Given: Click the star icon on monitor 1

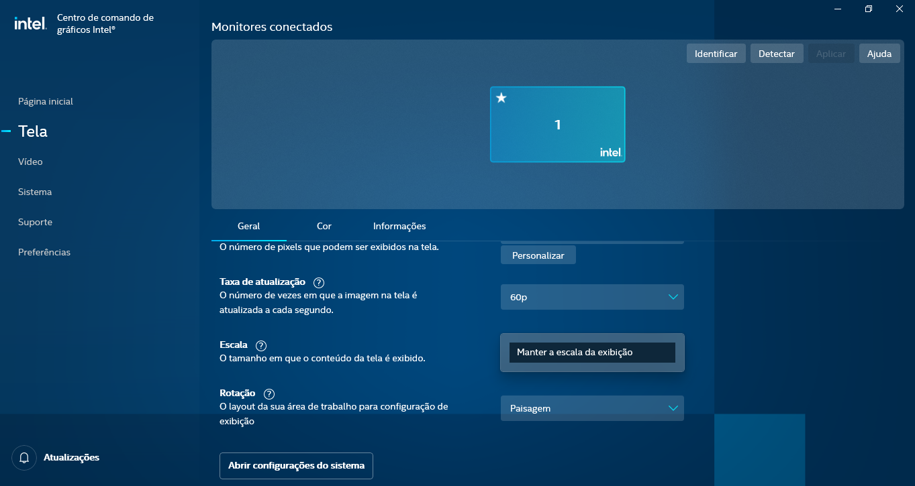Looking at the screenshot, I should click(x=501, y=99).
